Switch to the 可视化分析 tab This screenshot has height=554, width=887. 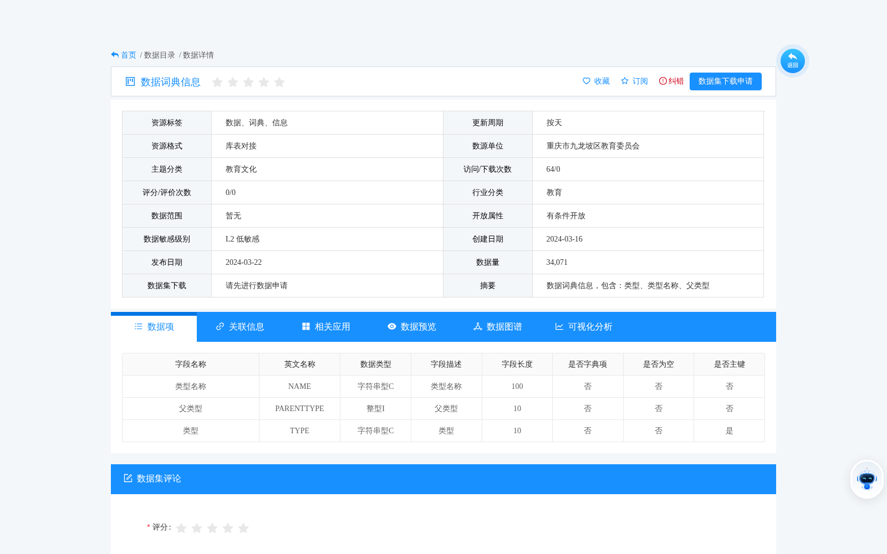[583, 327]
